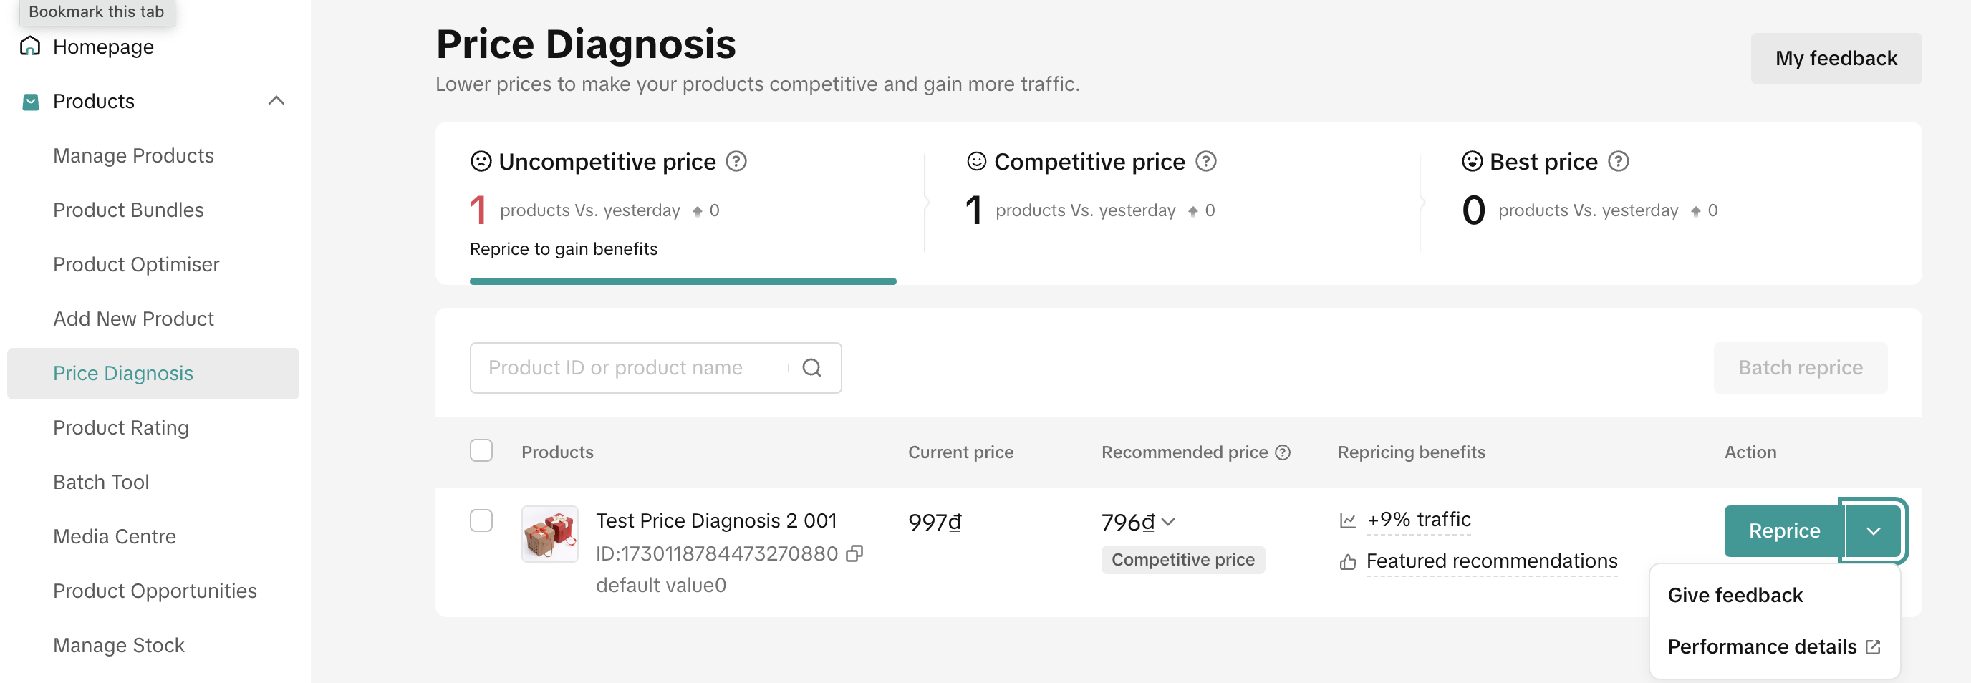Viewport: 1971px width, 683px height.
Task: Switch to the Competitive price tab
Action: (x=1089, y=162)
